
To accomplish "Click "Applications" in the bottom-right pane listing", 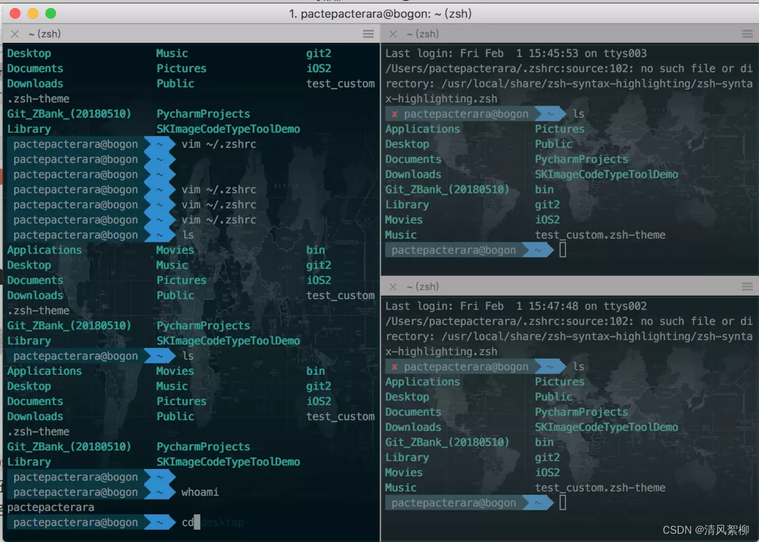I will (x=423, y=382).
